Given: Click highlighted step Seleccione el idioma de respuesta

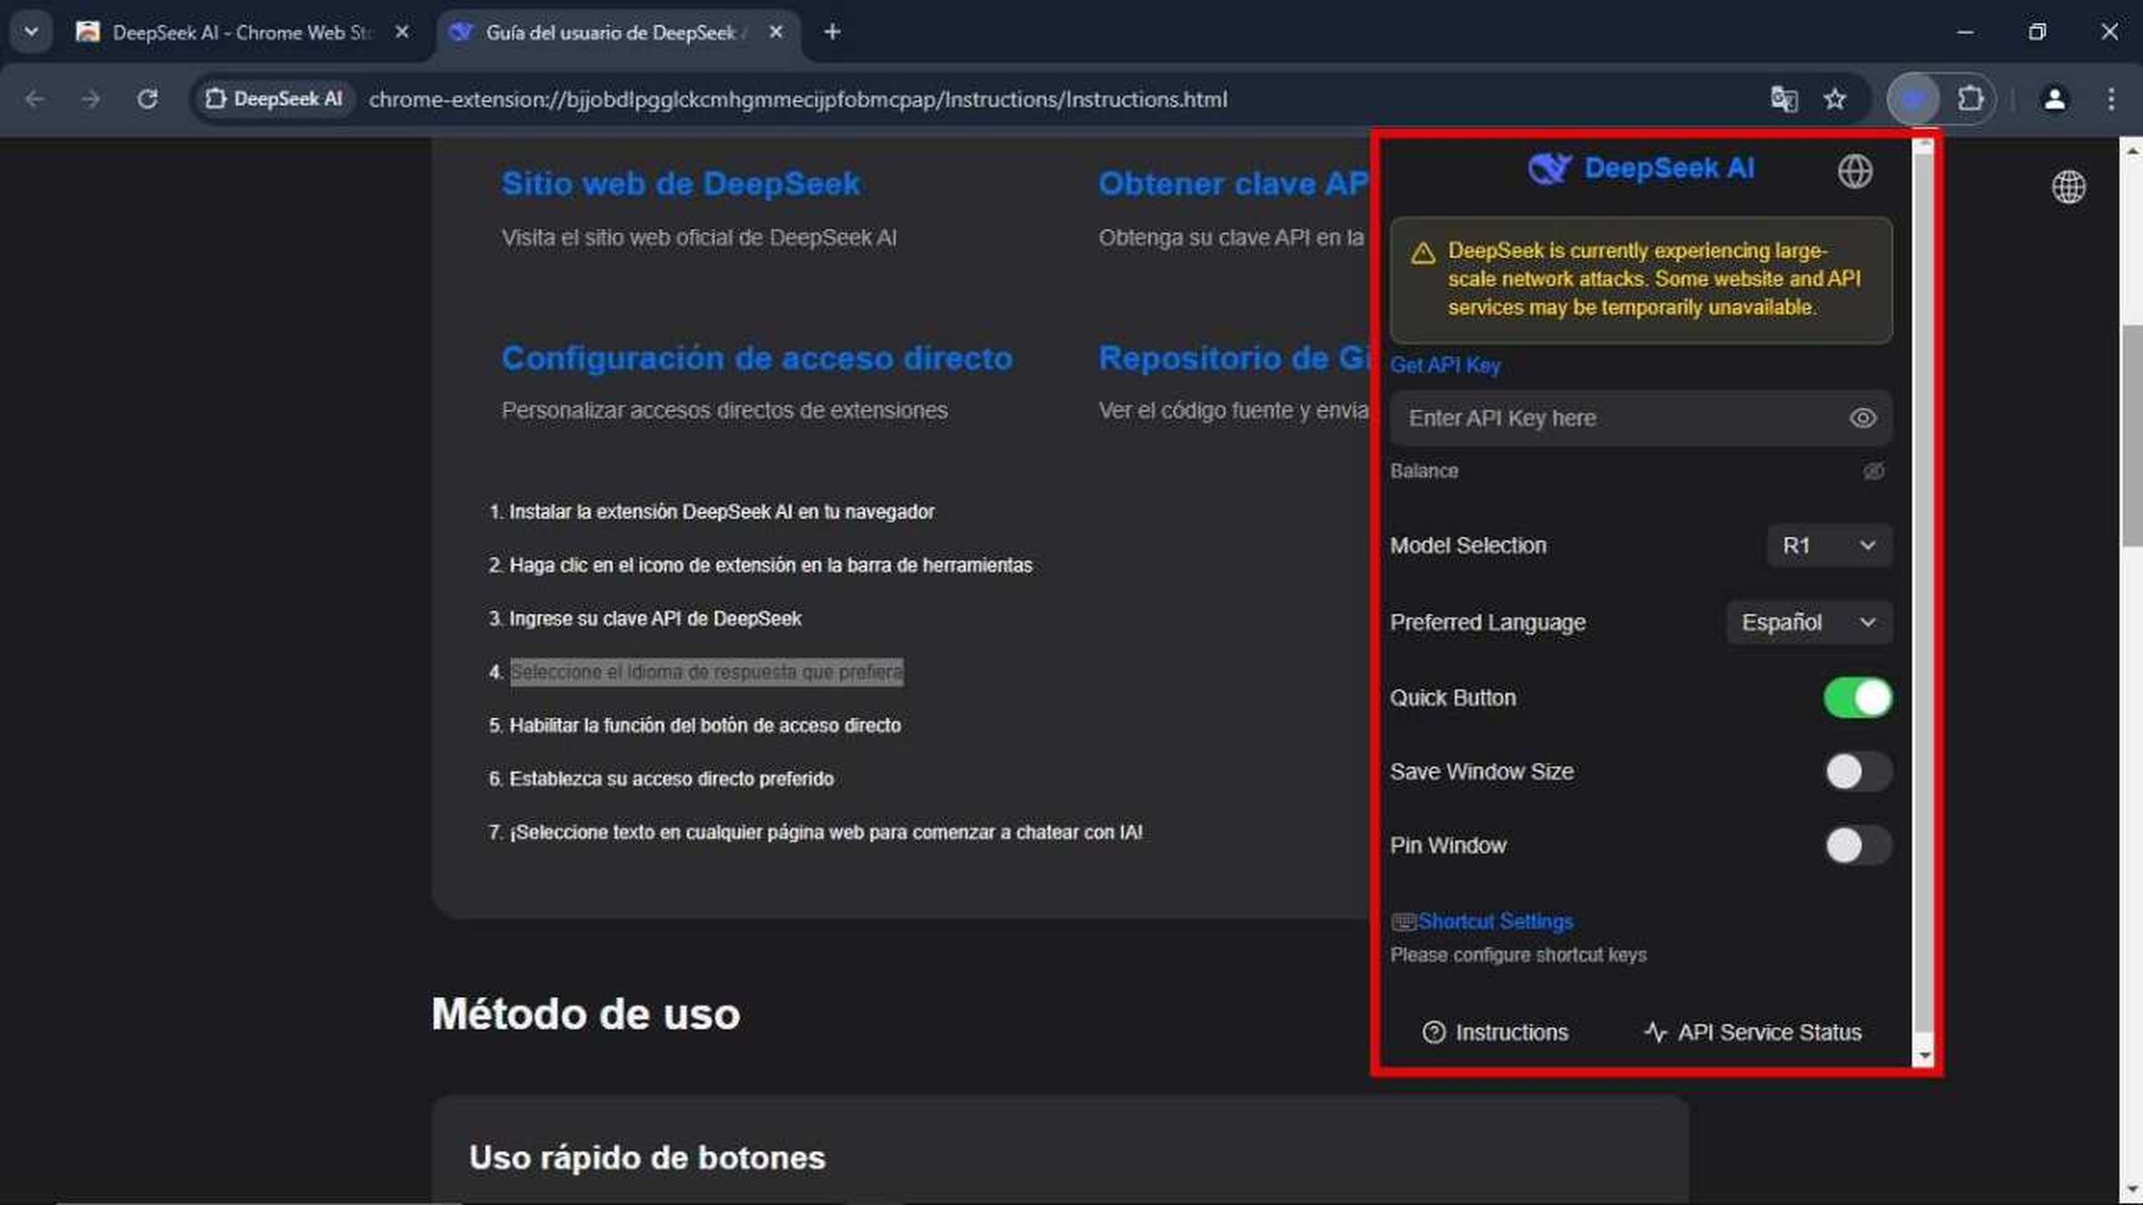Looking at the screenshot, I should tap(707, 672).
